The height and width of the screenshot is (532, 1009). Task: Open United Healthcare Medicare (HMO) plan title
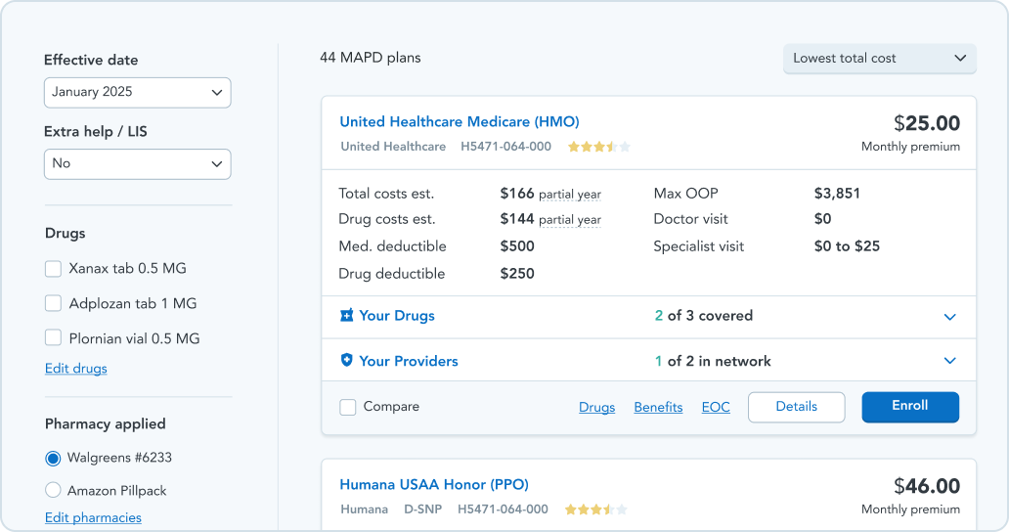(x=460, y=121)
